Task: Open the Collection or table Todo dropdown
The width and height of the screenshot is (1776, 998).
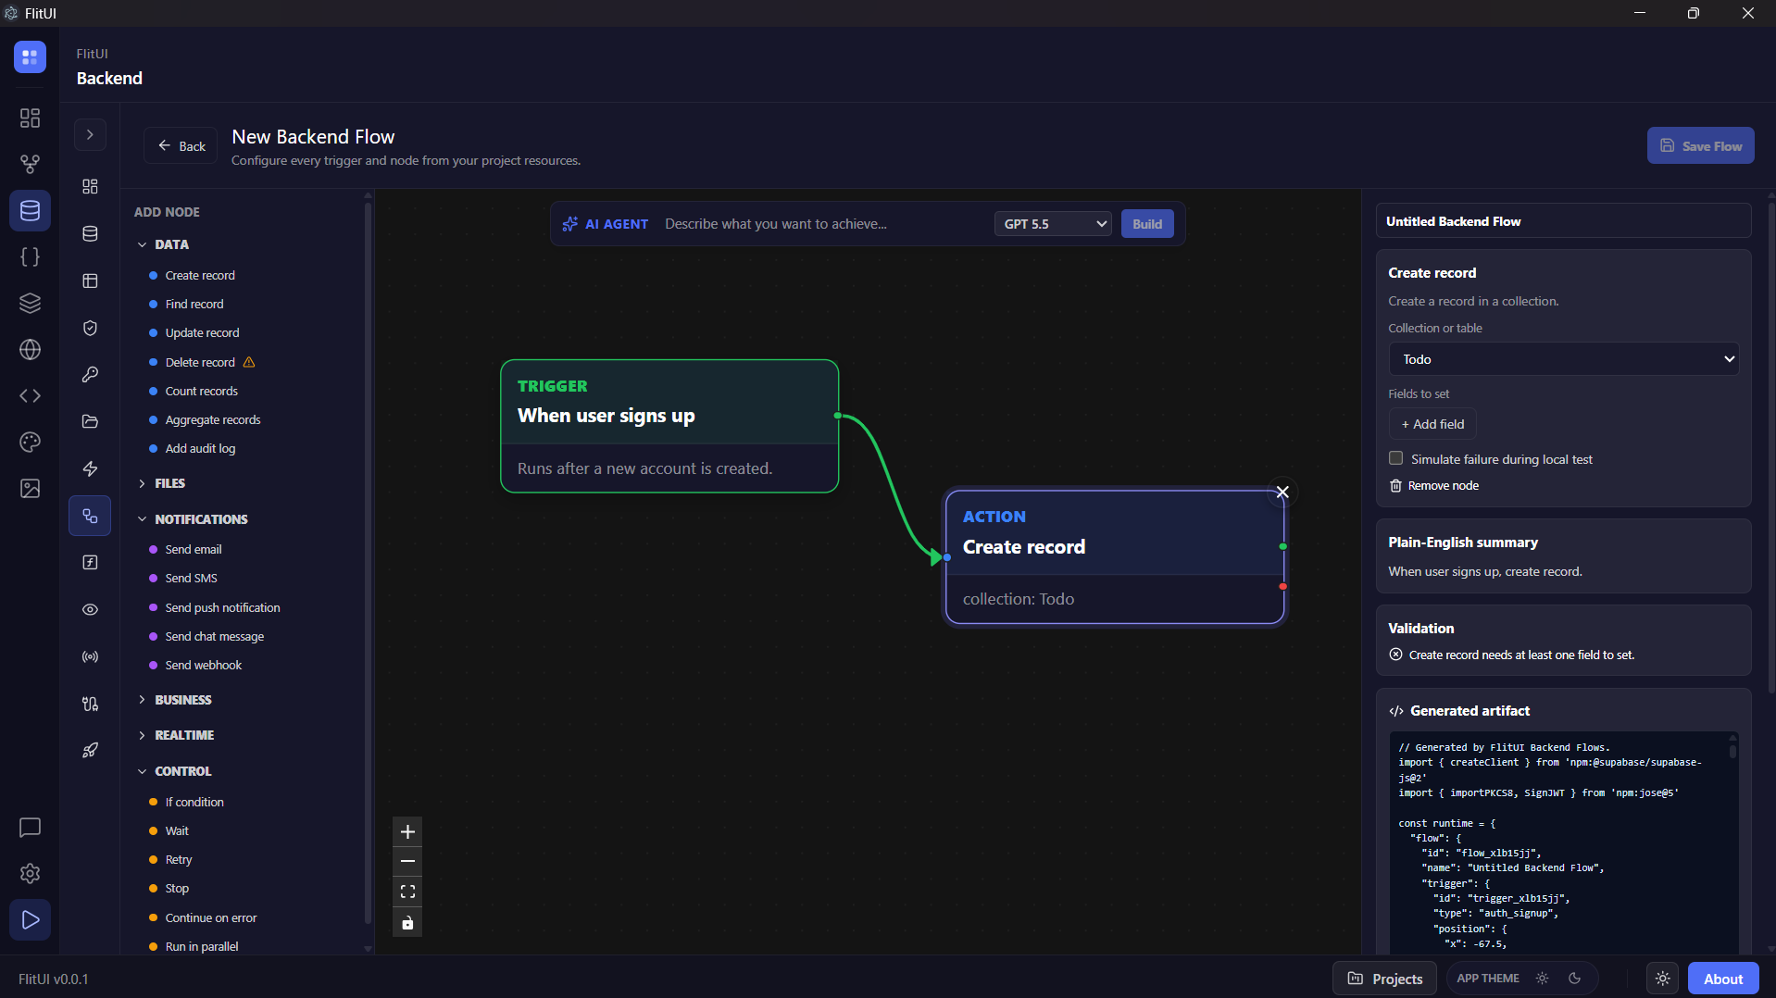Action: pyautogui.click(x=1563, y=359)
